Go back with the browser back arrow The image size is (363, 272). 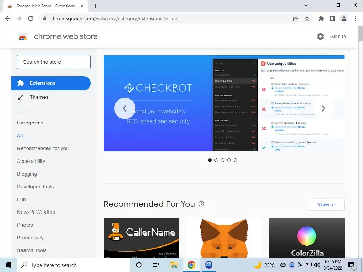coord(8,18)
